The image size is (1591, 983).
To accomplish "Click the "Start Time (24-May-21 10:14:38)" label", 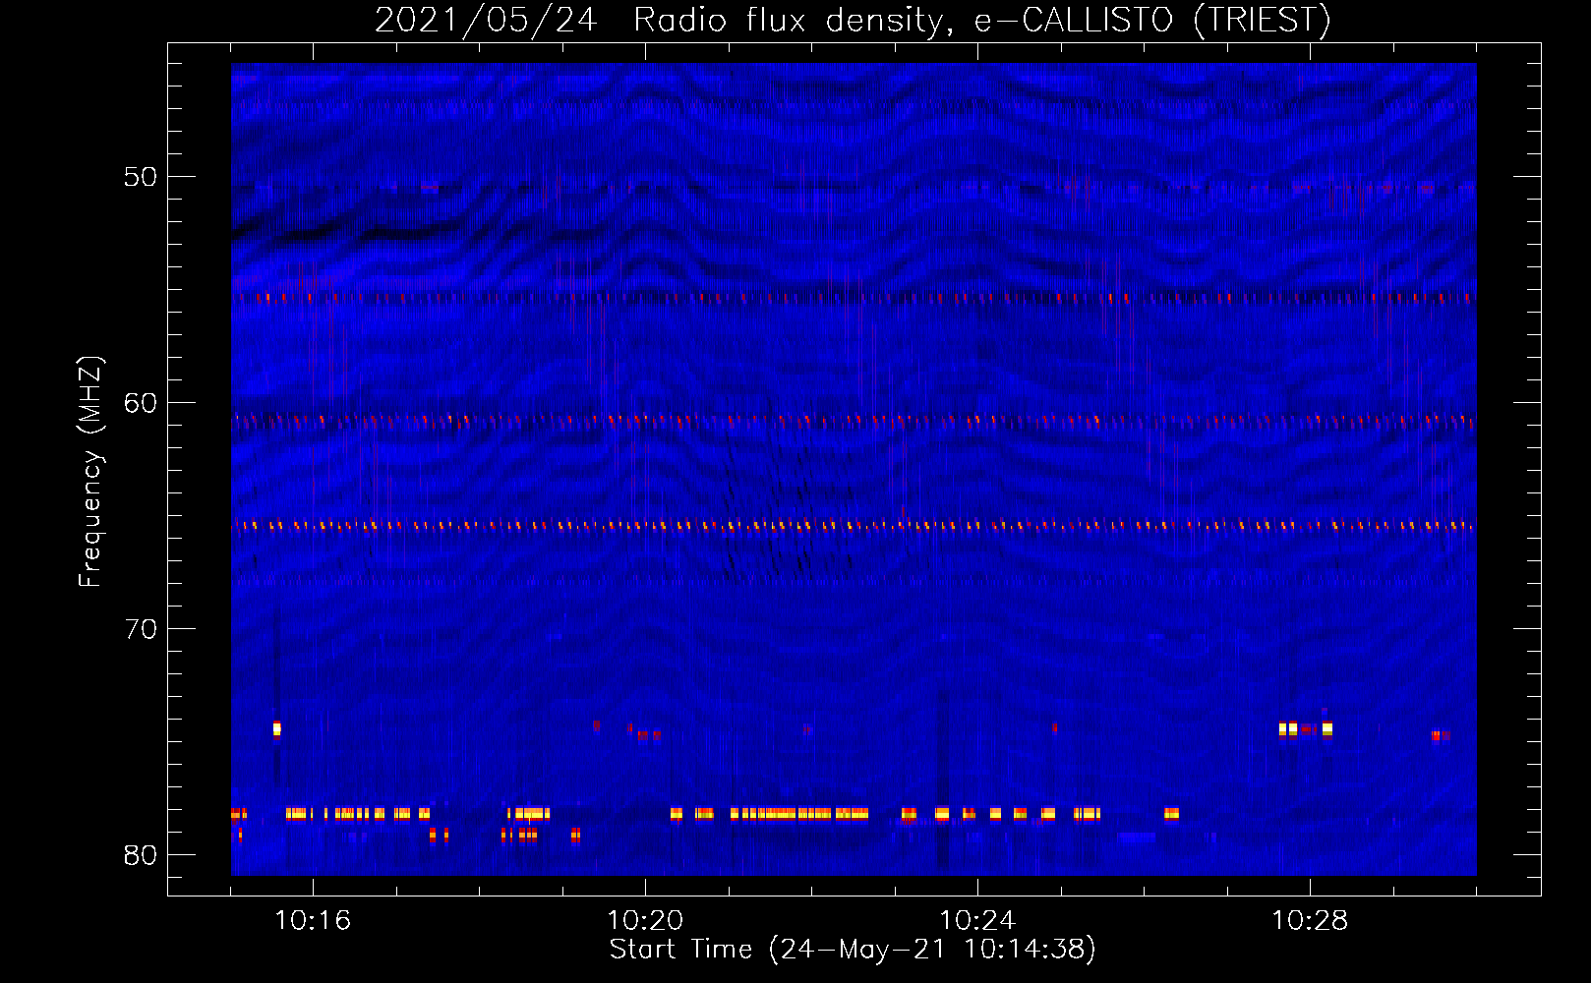I will pos(853,950).
